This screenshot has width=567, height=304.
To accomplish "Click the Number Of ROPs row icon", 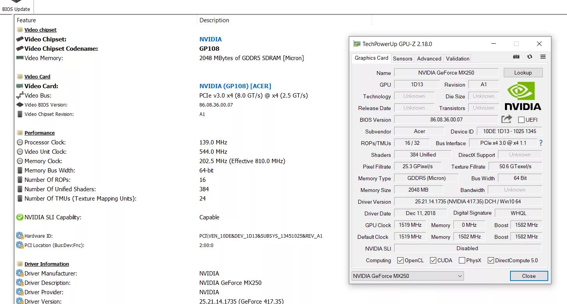I will pyautogui.click(x=20, y=180).
